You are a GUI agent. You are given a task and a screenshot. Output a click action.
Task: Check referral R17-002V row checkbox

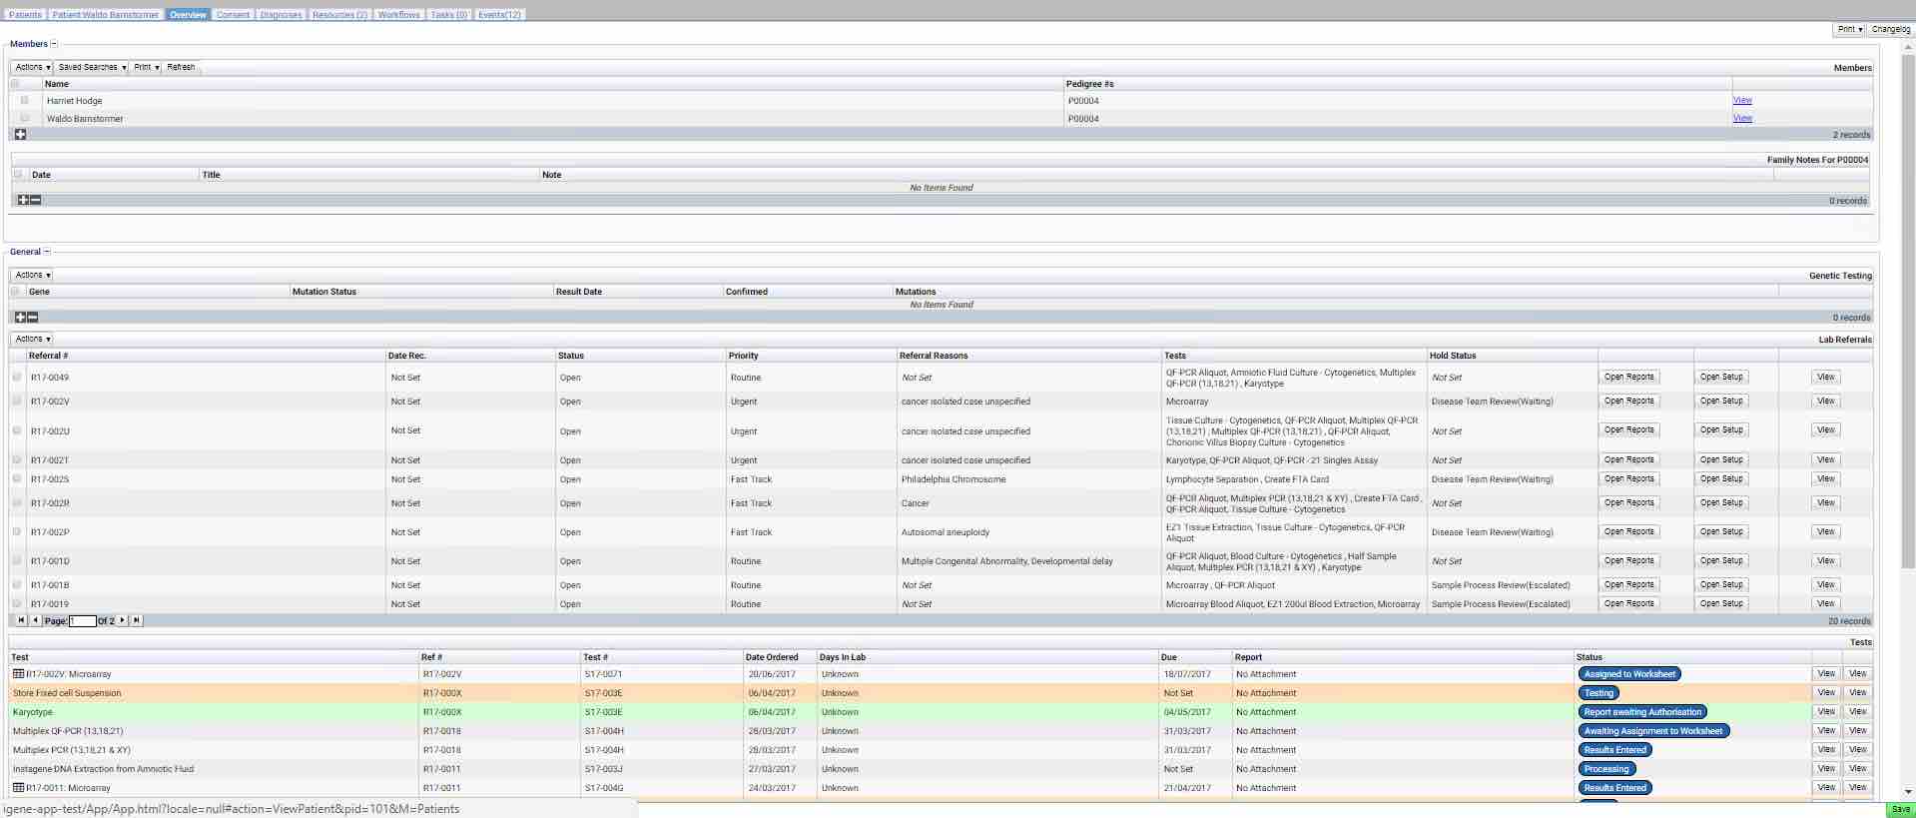point(17,401)
